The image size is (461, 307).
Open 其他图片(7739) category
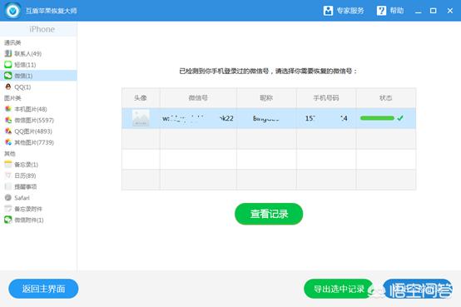pos(34,142)
